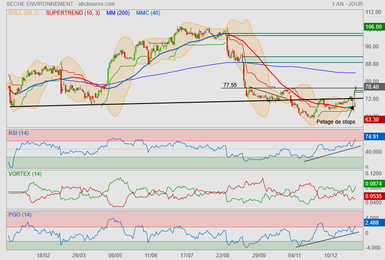Screen dimensions: 385x260
Task: Click the blue 74.91 RSI value tag
Action: point(372,137)
